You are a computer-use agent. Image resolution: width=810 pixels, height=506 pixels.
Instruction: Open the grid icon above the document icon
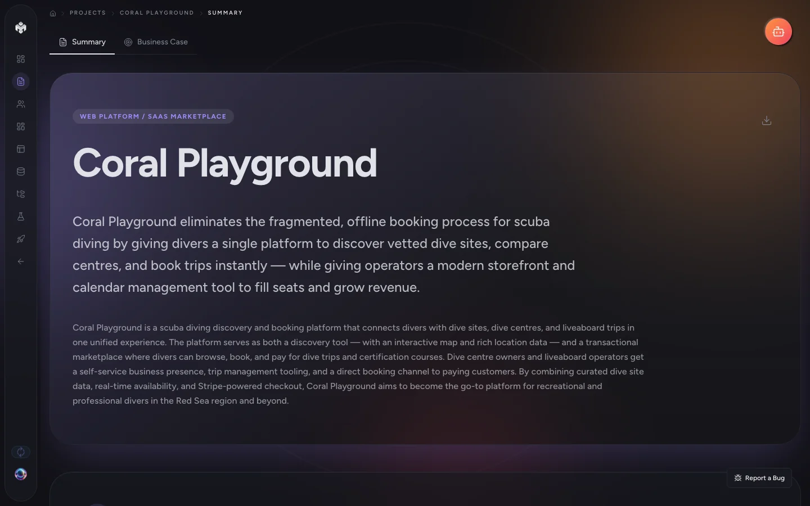[x=21, y=59]
